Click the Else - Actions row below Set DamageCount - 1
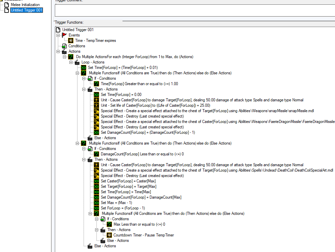 tap(105, 138)
